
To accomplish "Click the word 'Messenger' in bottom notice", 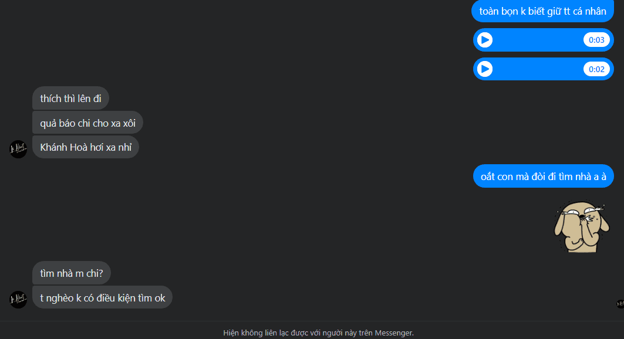I will (x=393, y=333).
